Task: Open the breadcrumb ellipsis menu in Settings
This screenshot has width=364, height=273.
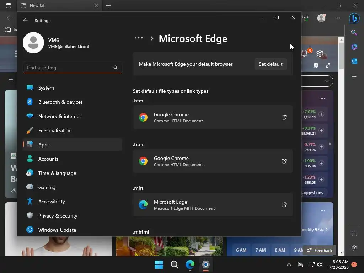Action: [139, 38]
